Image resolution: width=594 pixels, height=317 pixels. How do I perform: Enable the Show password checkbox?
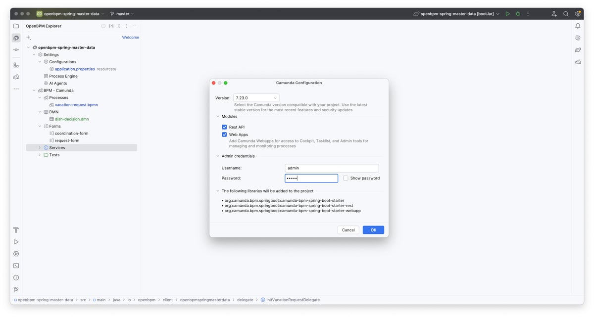click(346, 178)
